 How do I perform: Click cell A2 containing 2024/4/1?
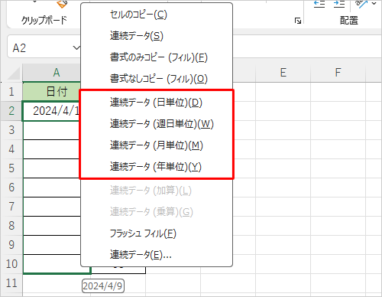(x=52, y=111)
